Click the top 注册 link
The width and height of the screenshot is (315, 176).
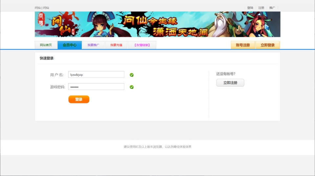tap(261, 8)
